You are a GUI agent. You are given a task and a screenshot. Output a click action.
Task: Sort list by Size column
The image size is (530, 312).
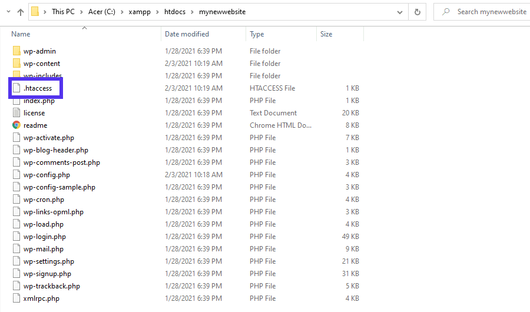tap(326, 34)
